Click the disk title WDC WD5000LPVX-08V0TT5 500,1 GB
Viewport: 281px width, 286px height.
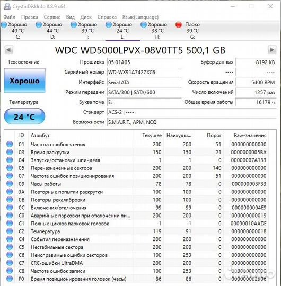[140, 50]
